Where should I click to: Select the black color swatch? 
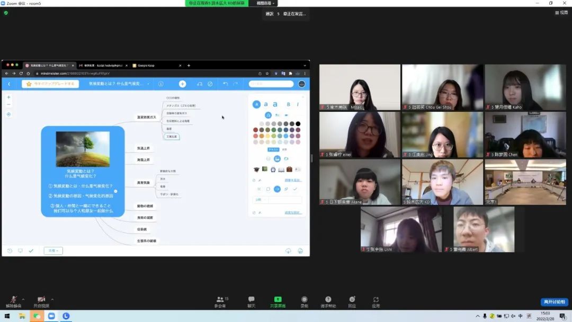click(298, 124)
